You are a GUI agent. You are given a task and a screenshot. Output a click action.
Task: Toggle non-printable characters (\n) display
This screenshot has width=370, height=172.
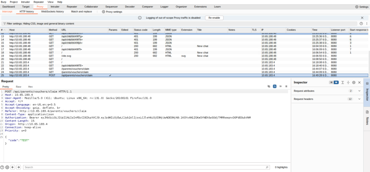click(280, 87)
